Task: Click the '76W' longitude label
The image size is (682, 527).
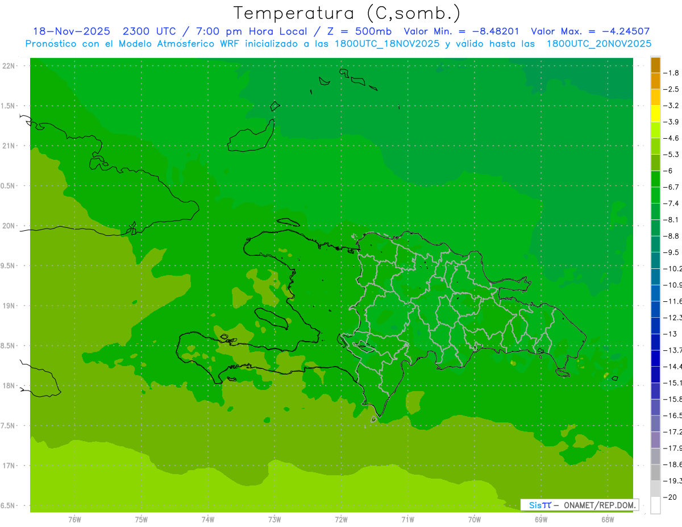Action: (74, 520)
